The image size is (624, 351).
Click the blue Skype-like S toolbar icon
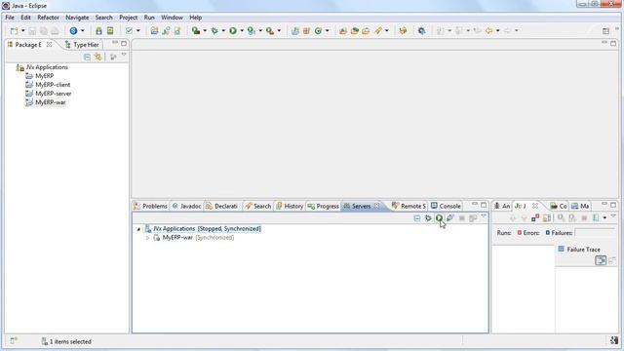(x=74, y=30)
